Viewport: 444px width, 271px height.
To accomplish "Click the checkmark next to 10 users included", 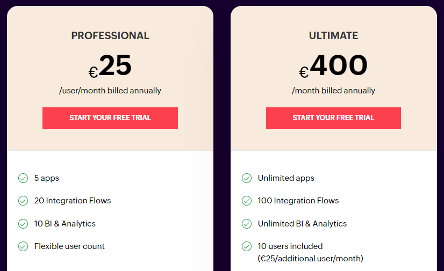I will (247, 246).
